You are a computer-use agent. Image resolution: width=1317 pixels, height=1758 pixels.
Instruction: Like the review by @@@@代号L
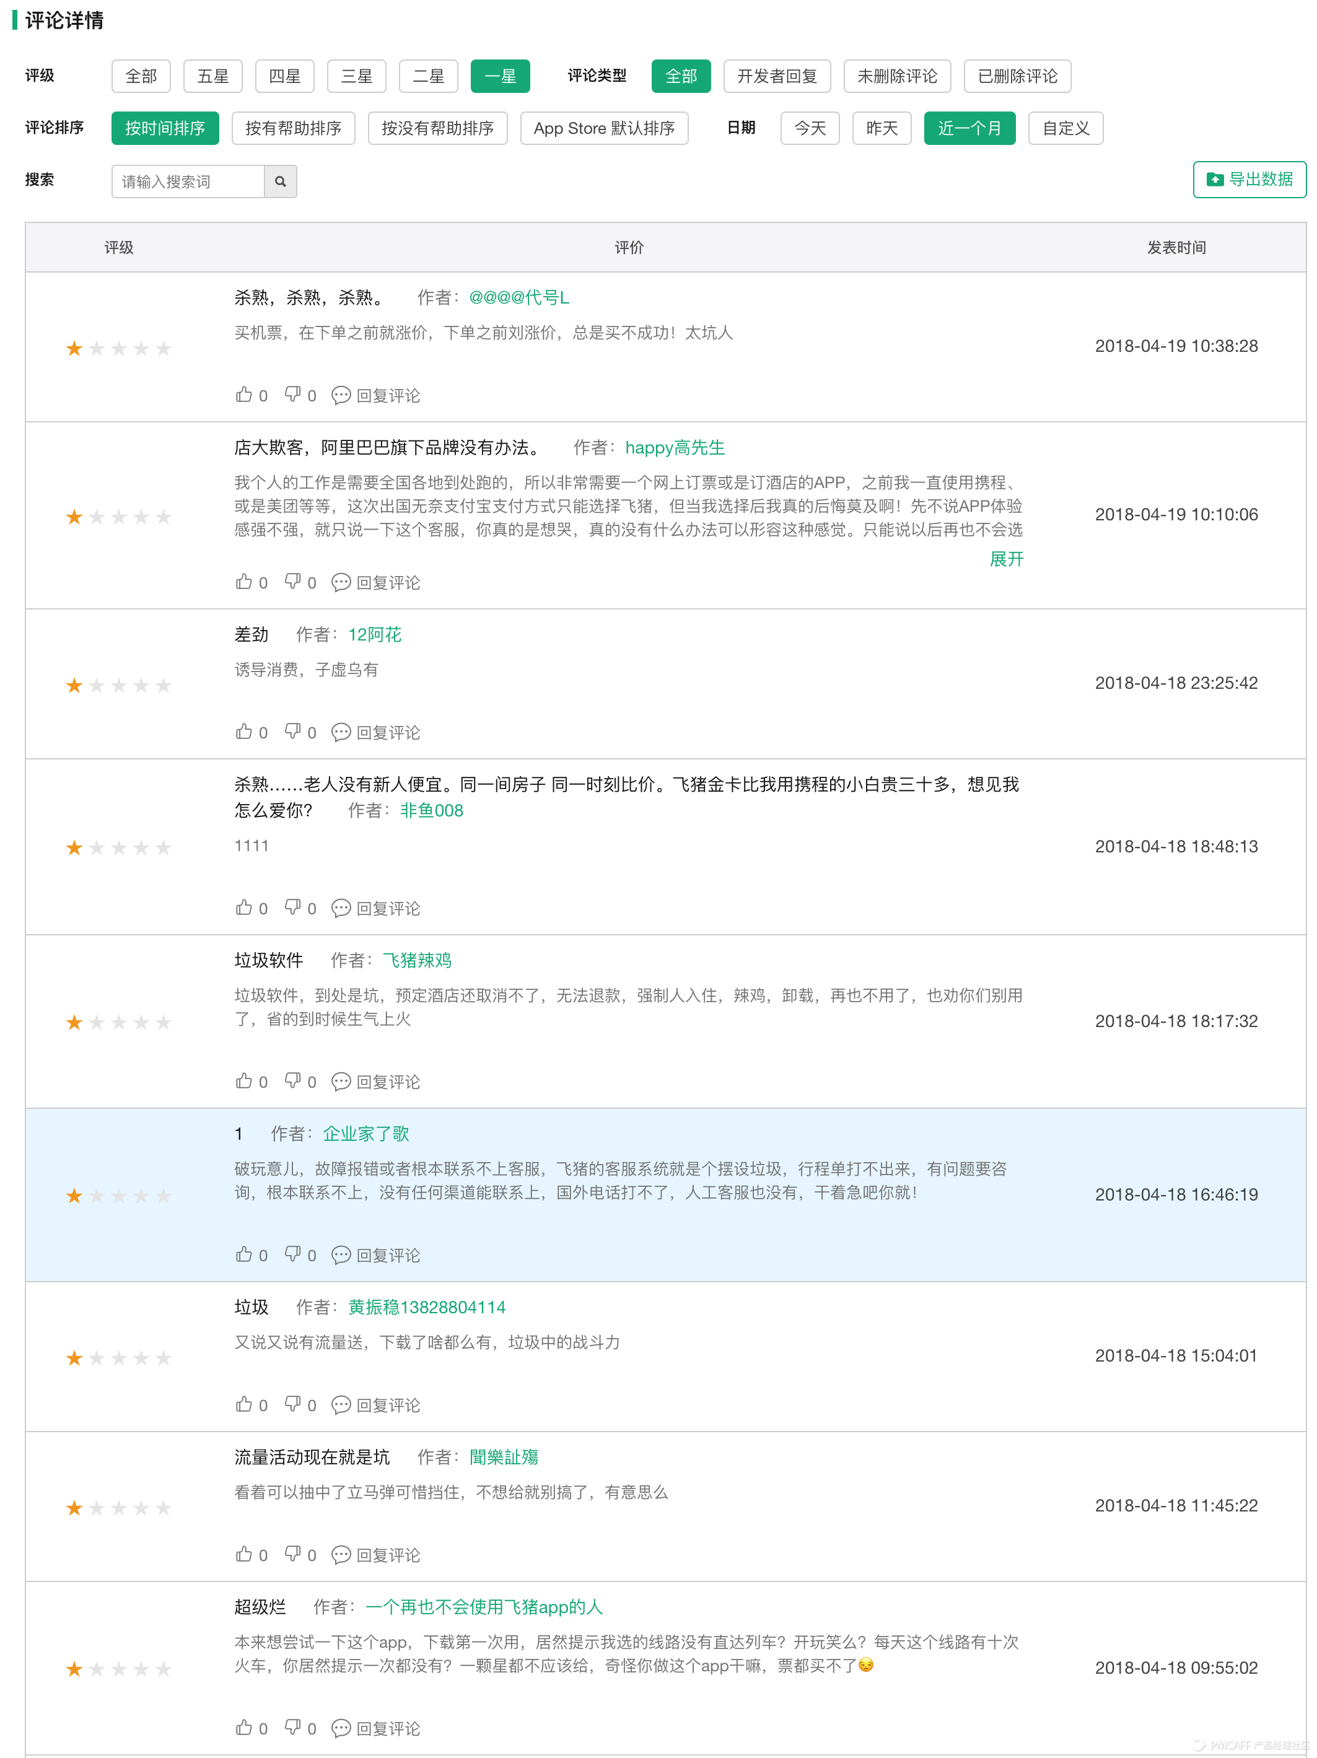point(244,395)
